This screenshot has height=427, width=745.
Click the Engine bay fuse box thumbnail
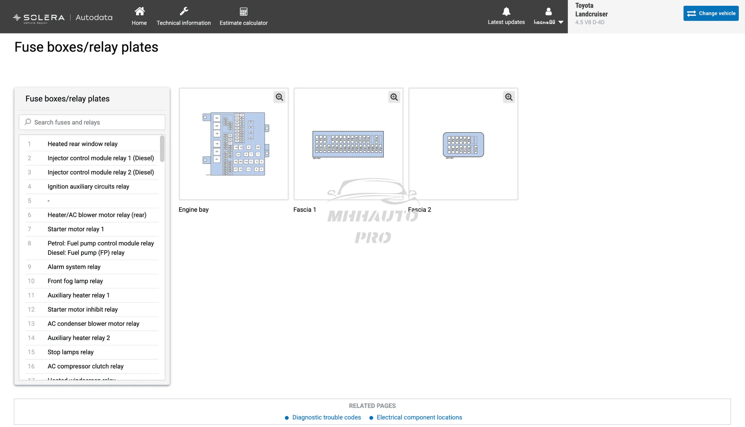tap(234, 144)
